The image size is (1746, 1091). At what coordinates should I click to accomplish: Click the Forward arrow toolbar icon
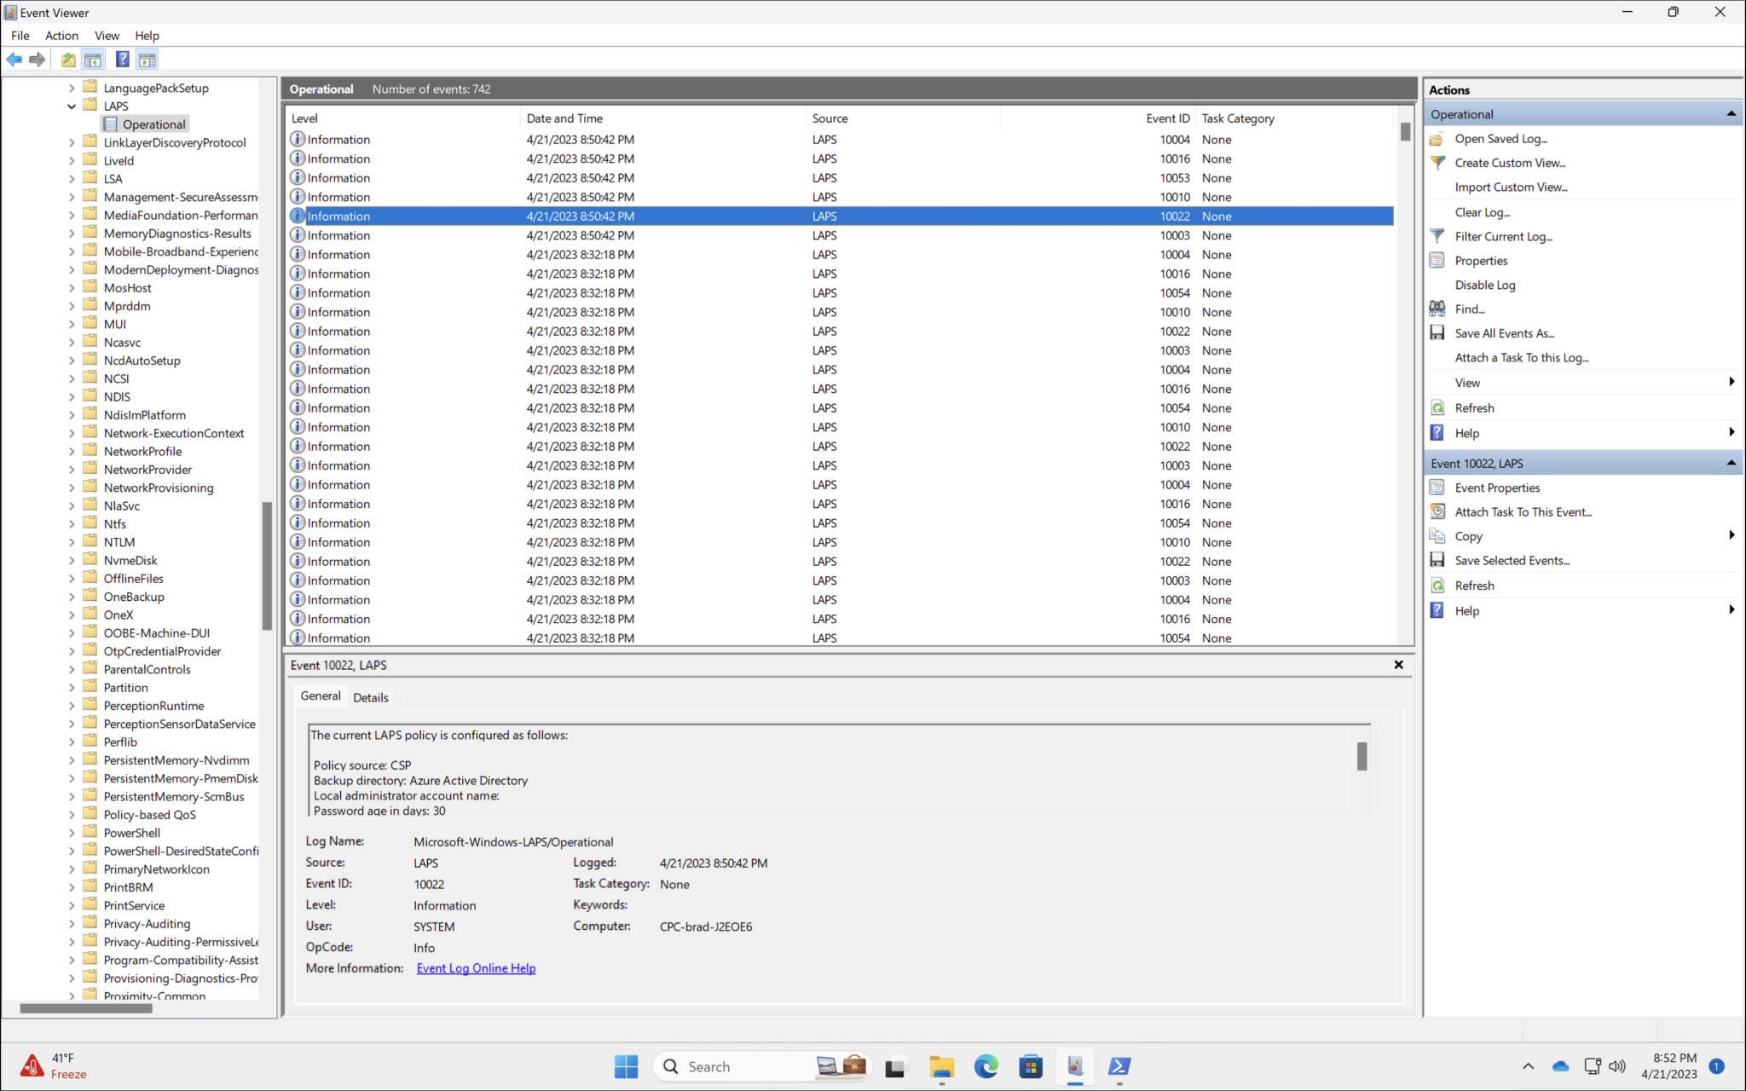pyautogui.click(x=37, y=60)
